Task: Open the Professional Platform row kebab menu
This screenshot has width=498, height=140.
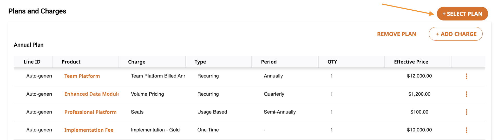Action: pyautogui.click(x=466, y=112)
